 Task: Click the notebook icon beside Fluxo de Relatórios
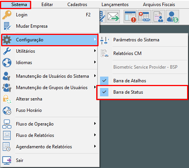click(x=7, y=135)
